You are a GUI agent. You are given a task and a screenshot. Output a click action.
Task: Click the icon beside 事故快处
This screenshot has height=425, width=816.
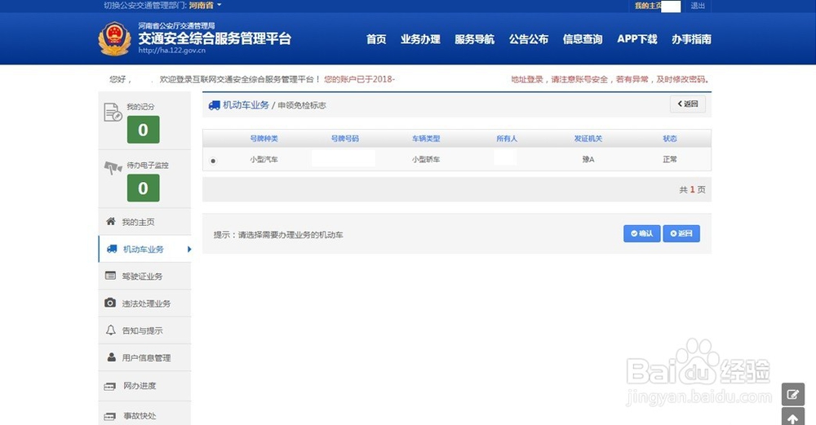[110, 417]
